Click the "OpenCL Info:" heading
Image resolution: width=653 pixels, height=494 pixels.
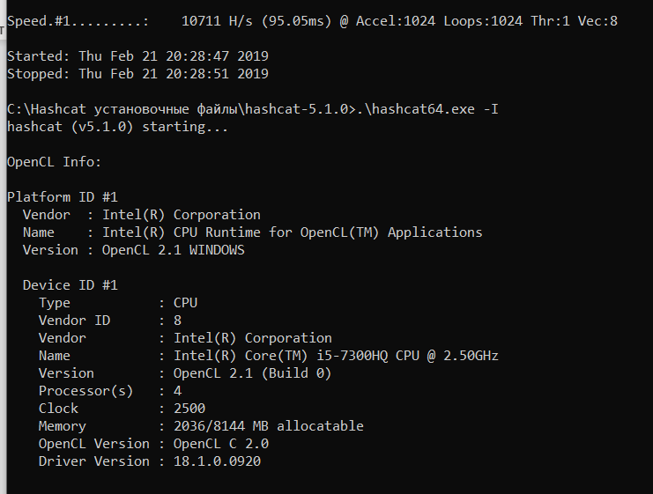point(54,162)
